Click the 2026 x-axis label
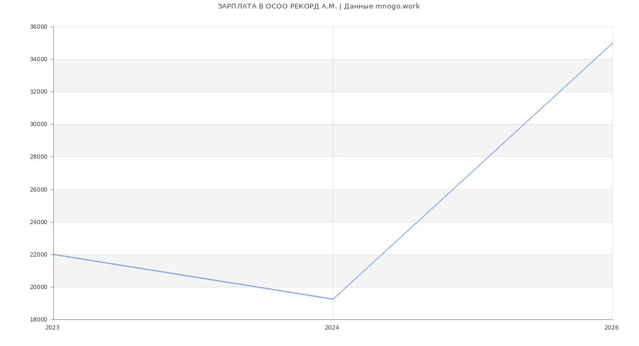 pyautogui.click(x=611, y=327)
